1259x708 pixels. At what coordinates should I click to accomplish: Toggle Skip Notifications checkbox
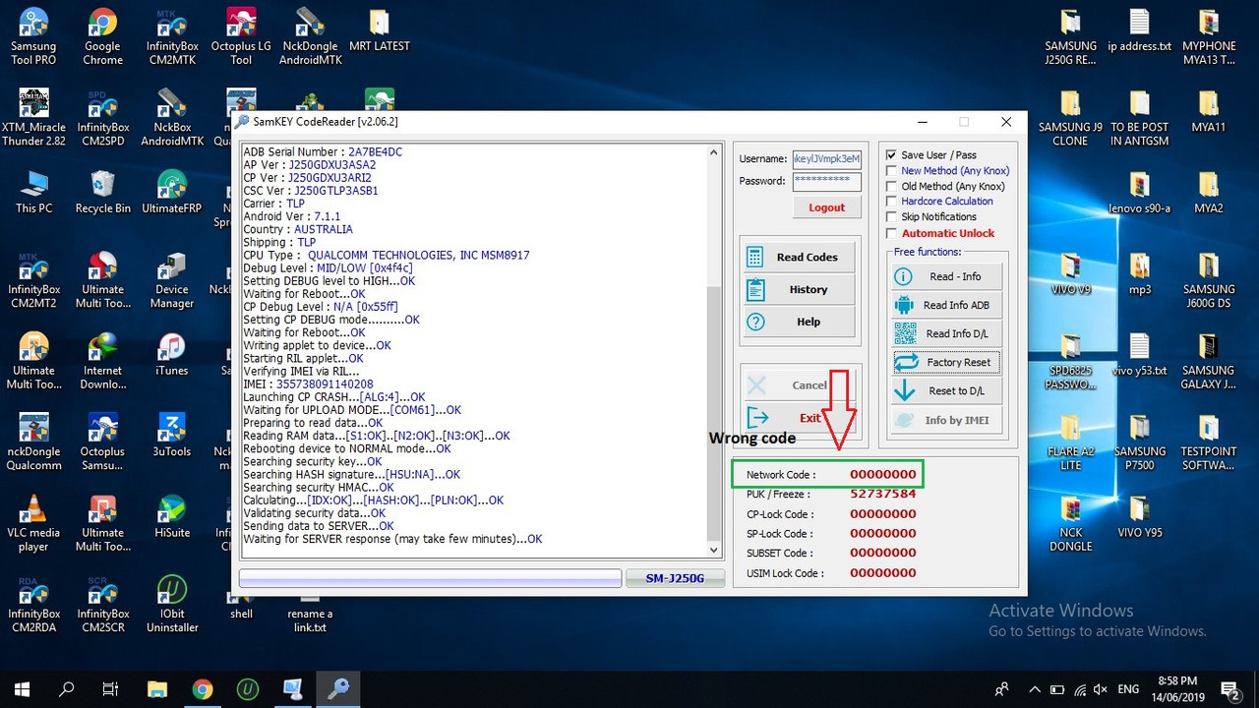[891, 217]
